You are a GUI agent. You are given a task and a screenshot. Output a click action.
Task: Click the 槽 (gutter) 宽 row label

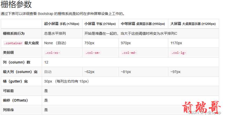(x=15, y=81)
